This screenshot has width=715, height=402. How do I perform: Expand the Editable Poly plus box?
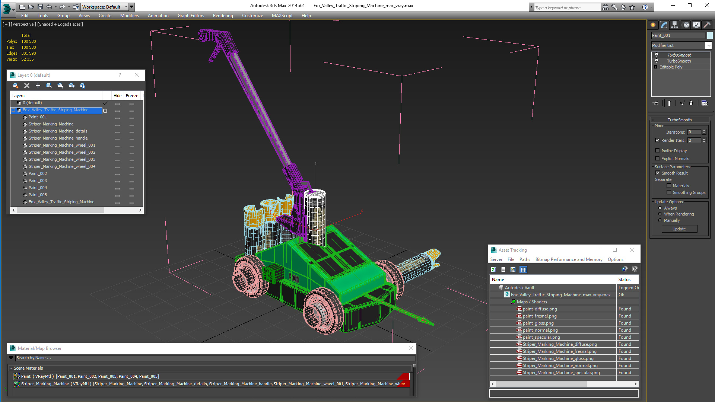coord(655,67)
